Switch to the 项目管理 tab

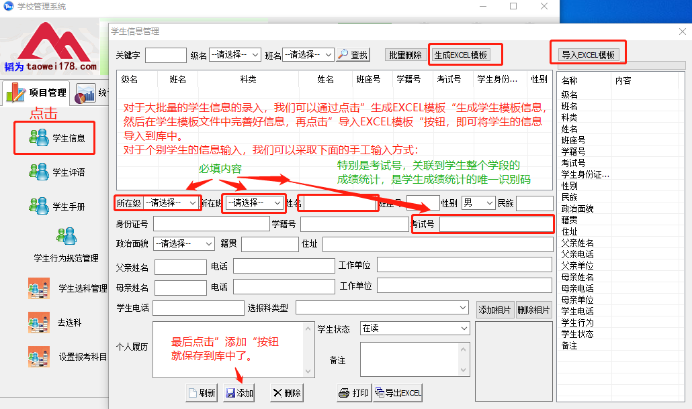pos(46,93)
